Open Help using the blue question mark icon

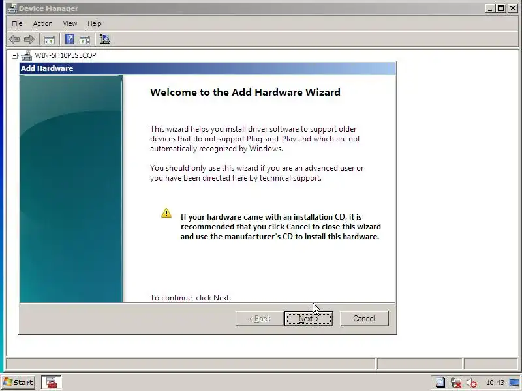point(69,40)
